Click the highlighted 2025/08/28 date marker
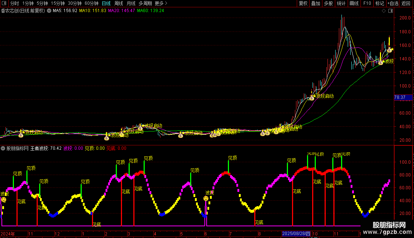Image resolution: width=414 pixels, height=238 pixels. click(296, 234)
